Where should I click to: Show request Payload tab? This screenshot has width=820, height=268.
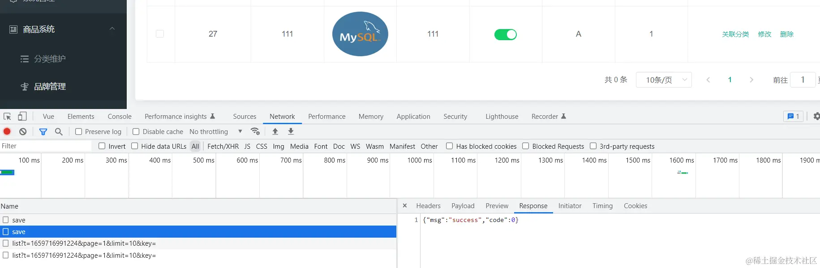pos(463,206)
